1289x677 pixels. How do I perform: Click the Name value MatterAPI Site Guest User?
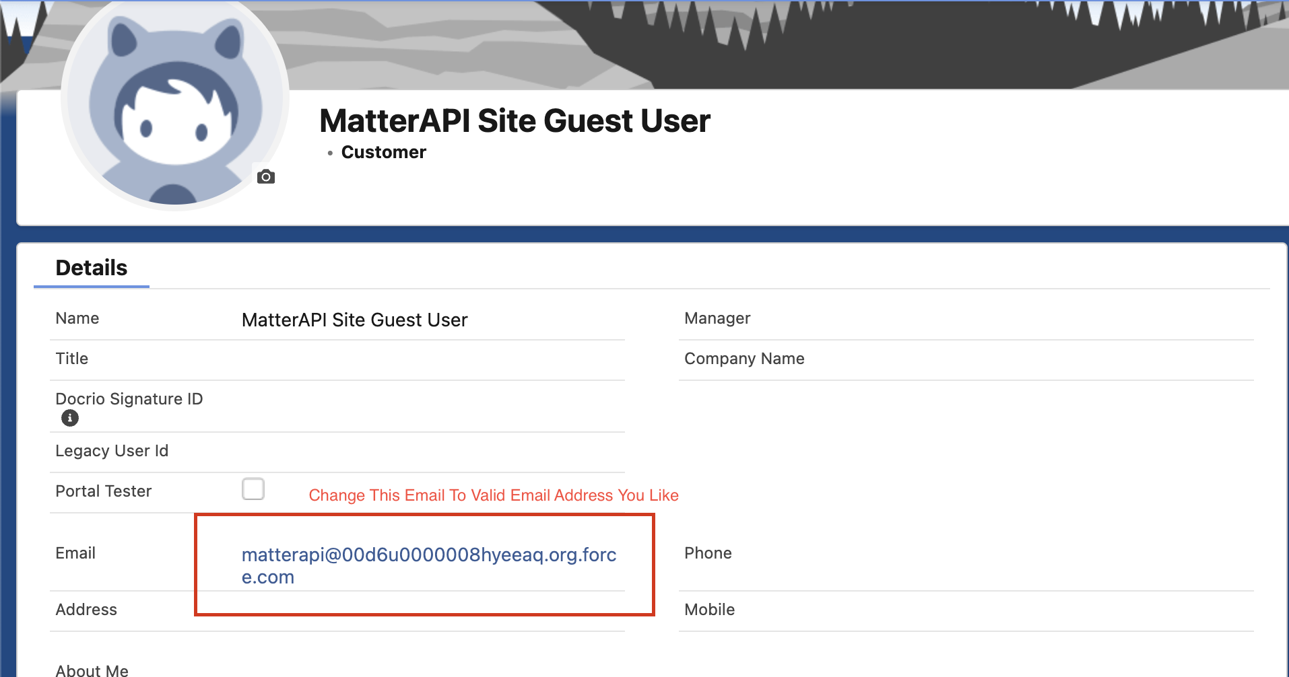tap(355, 320)
